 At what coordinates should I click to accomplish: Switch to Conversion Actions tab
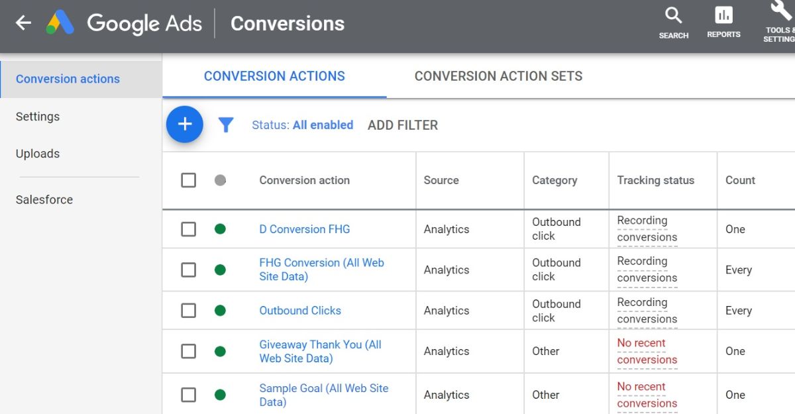(x=274, y=76)
